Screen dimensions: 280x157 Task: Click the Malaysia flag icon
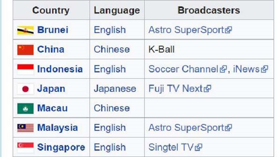point(25,128)
